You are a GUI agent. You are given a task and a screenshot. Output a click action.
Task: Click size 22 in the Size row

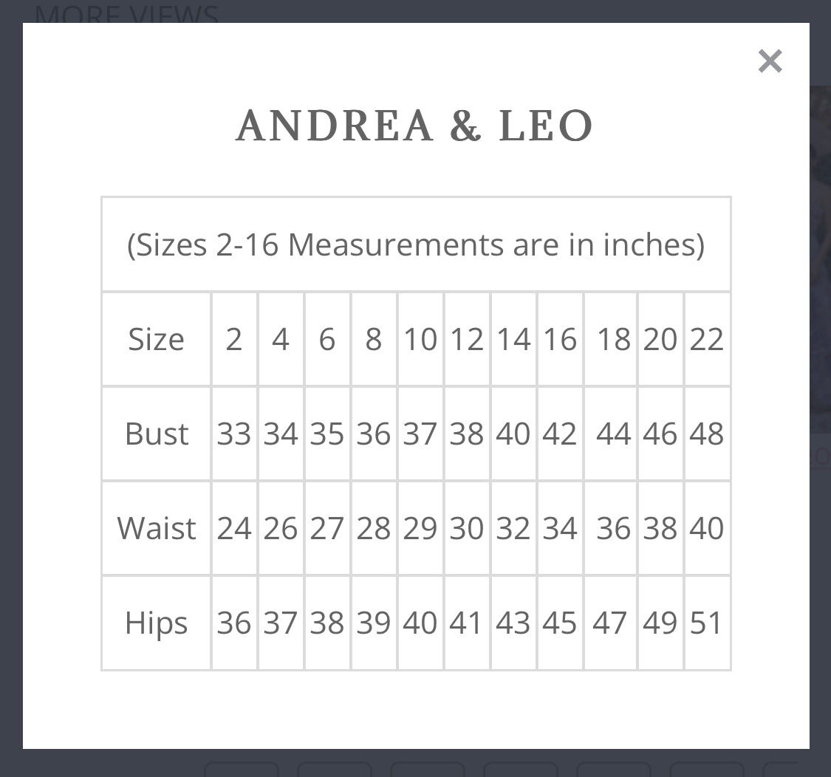[x=707, y=340]
